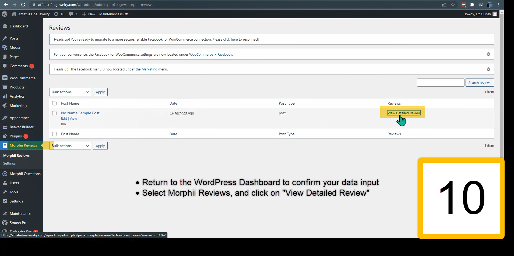
Task: Click the Morphii Questions sidebar icon
Action: pos(5,174)
